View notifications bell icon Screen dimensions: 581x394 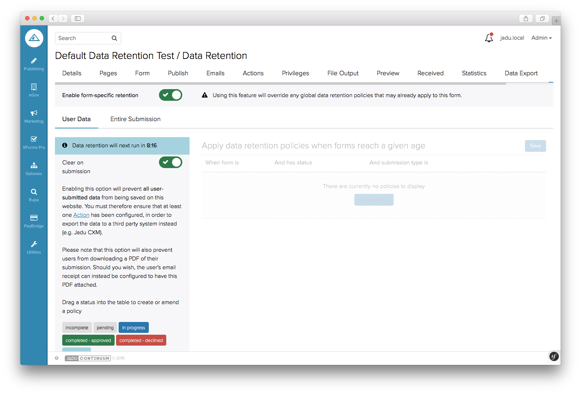(489, 38)
